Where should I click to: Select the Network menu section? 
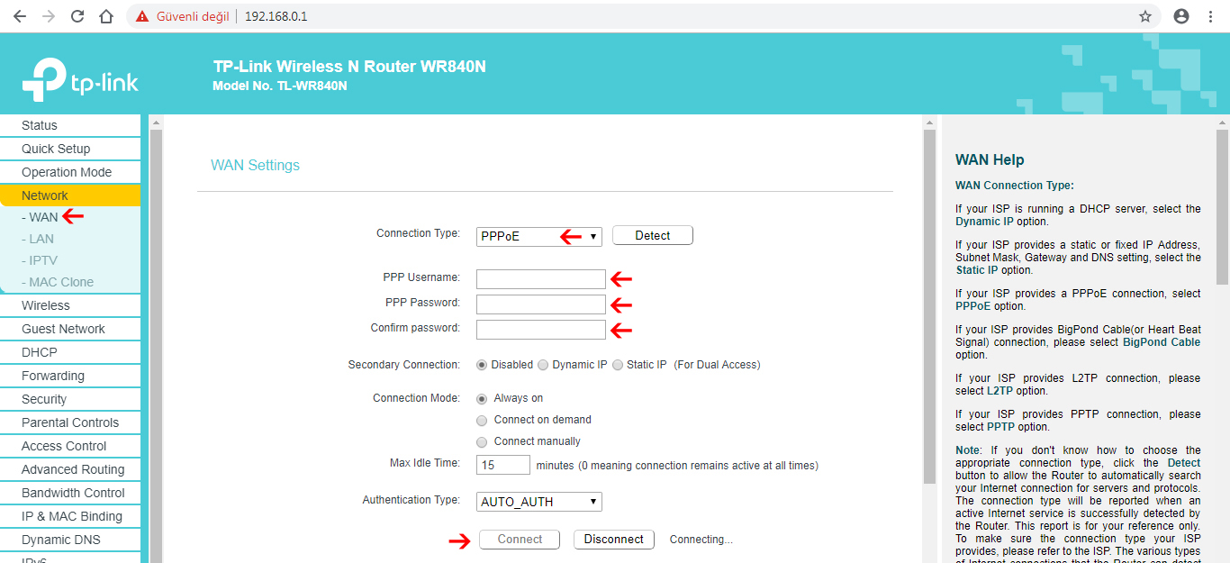[70, 195]
